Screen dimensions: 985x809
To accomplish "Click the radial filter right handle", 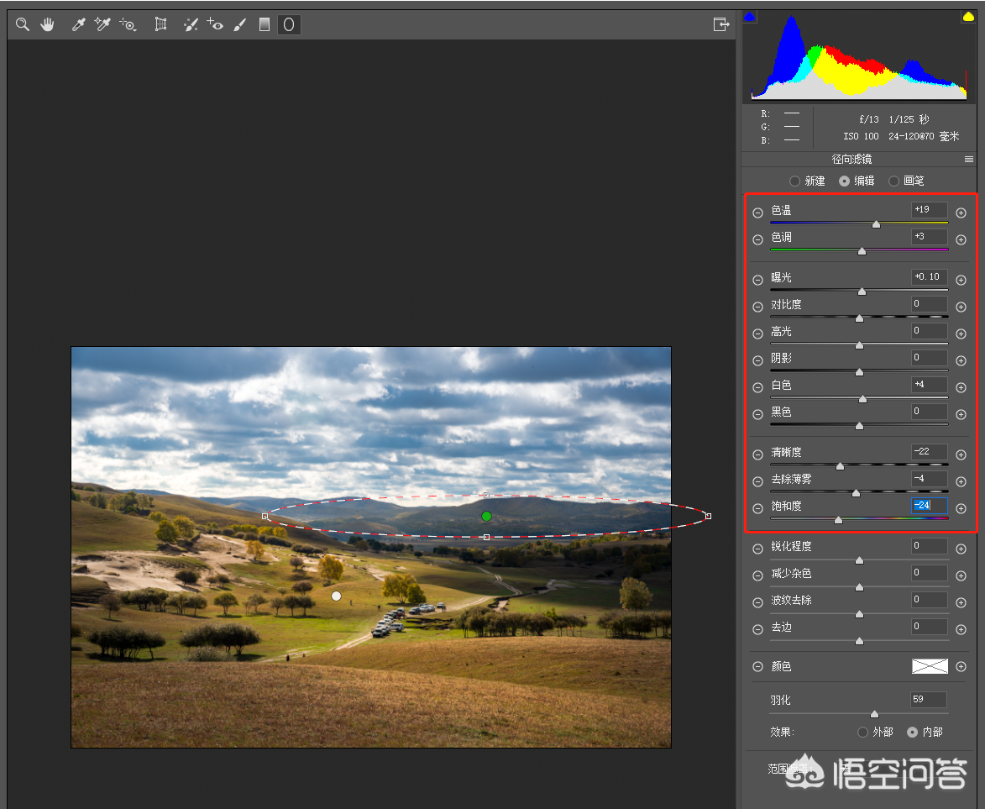I will [x=709, y=516].
